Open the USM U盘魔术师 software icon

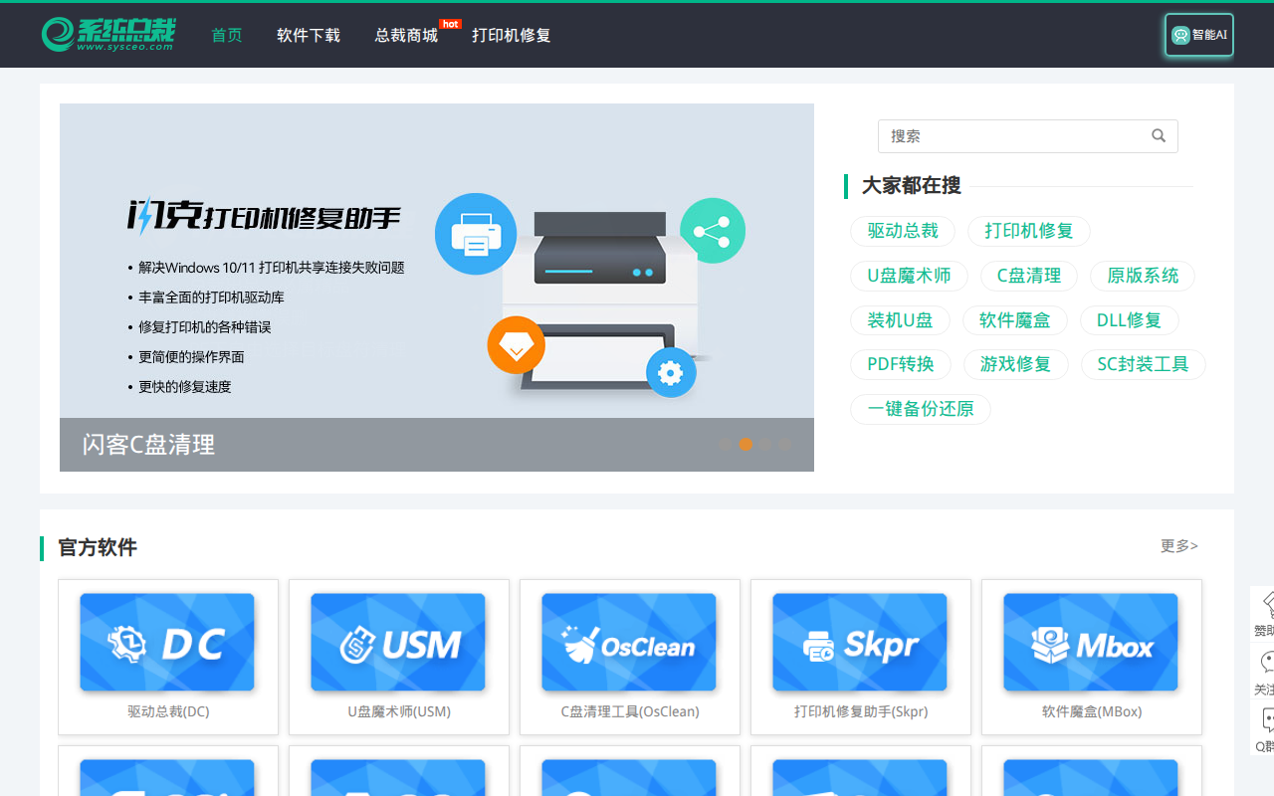click(398, 643)
